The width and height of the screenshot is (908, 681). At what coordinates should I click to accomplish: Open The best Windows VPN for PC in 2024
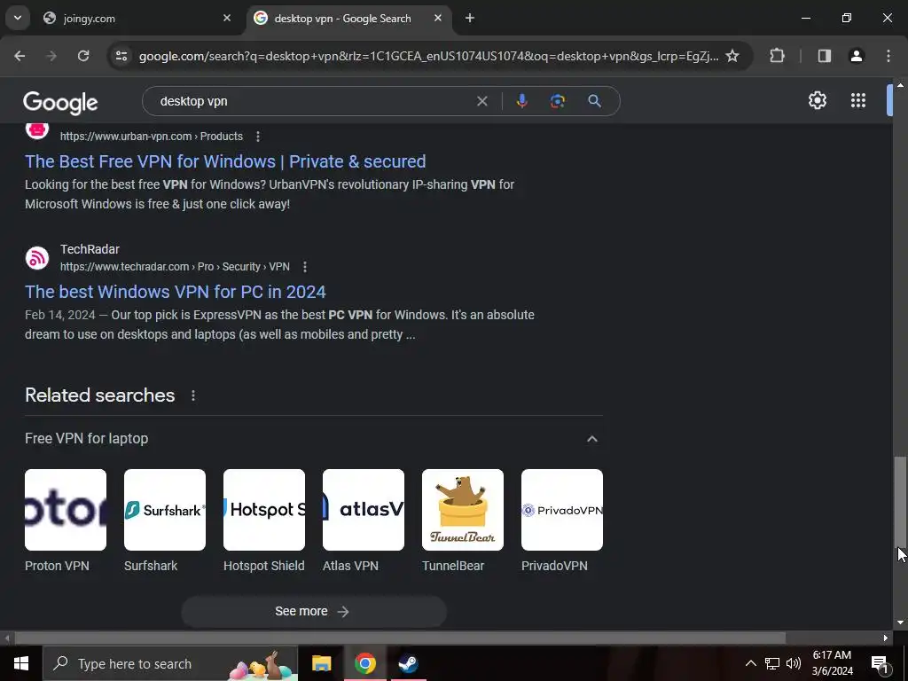pos(176,292)
